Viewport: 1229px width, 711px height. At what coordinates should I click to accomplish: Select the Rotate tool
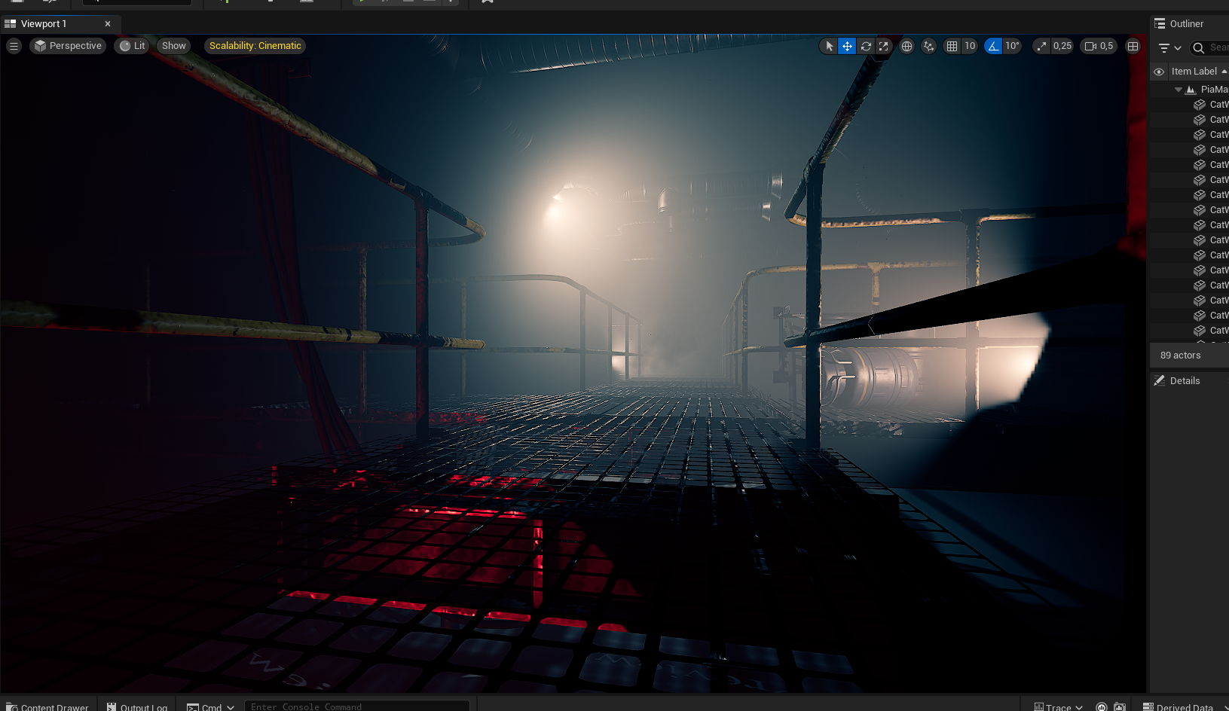(866, 46)
